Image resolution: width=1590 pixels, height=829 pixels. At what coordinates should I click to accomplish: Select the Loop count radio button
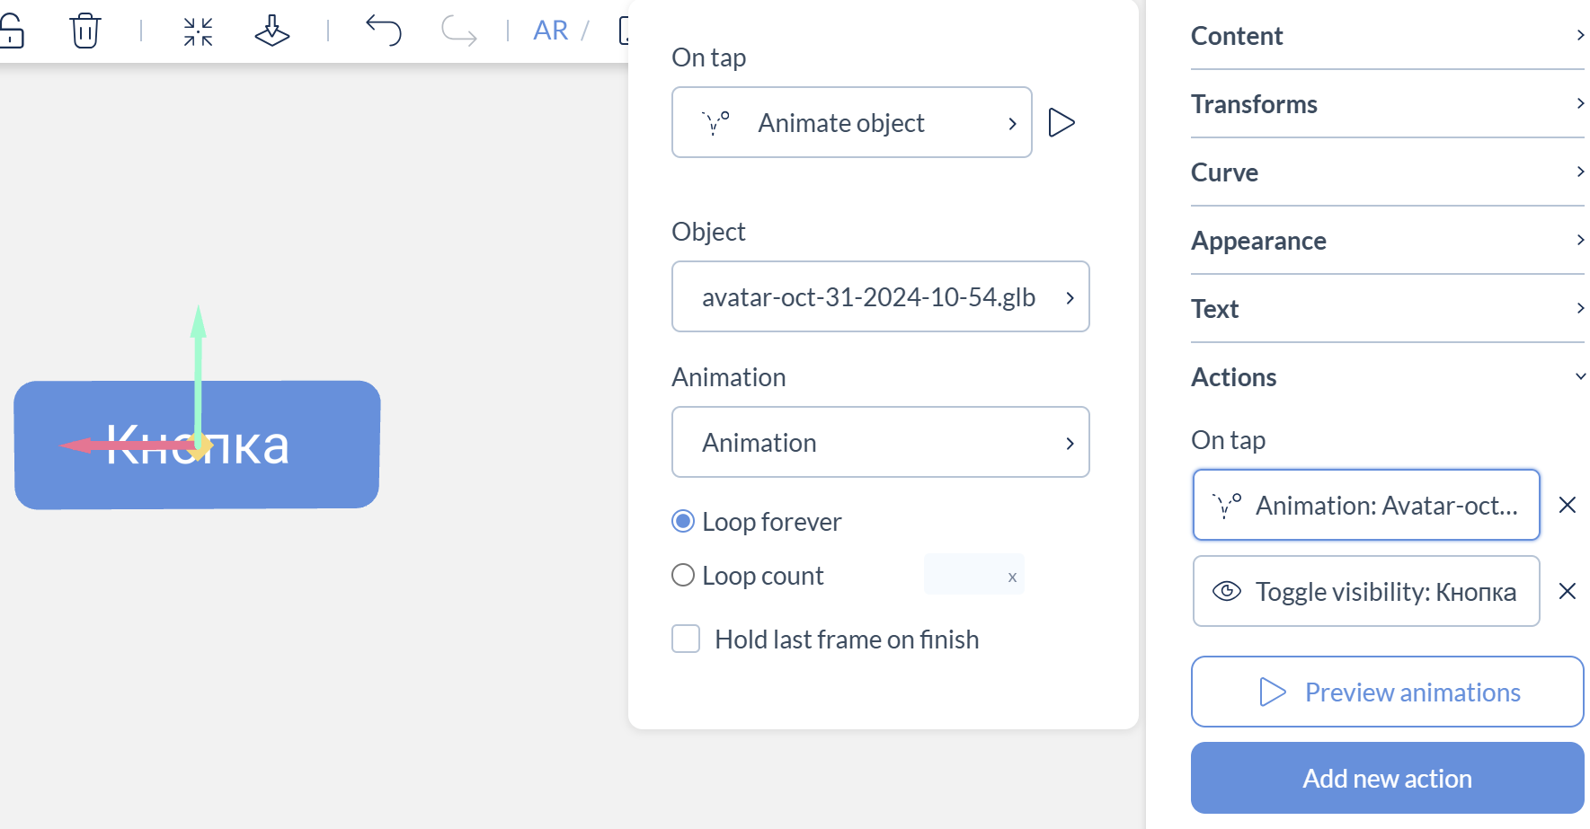[684, 576]
